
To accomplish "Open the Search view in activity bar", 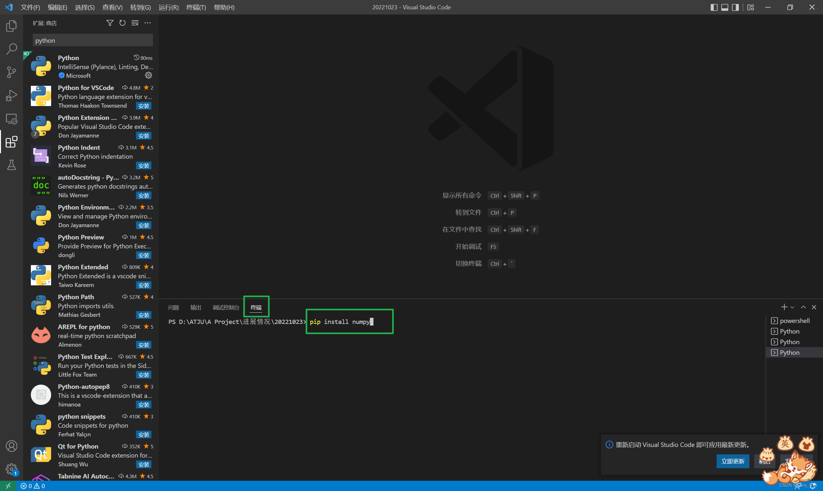I will [11, 49].
